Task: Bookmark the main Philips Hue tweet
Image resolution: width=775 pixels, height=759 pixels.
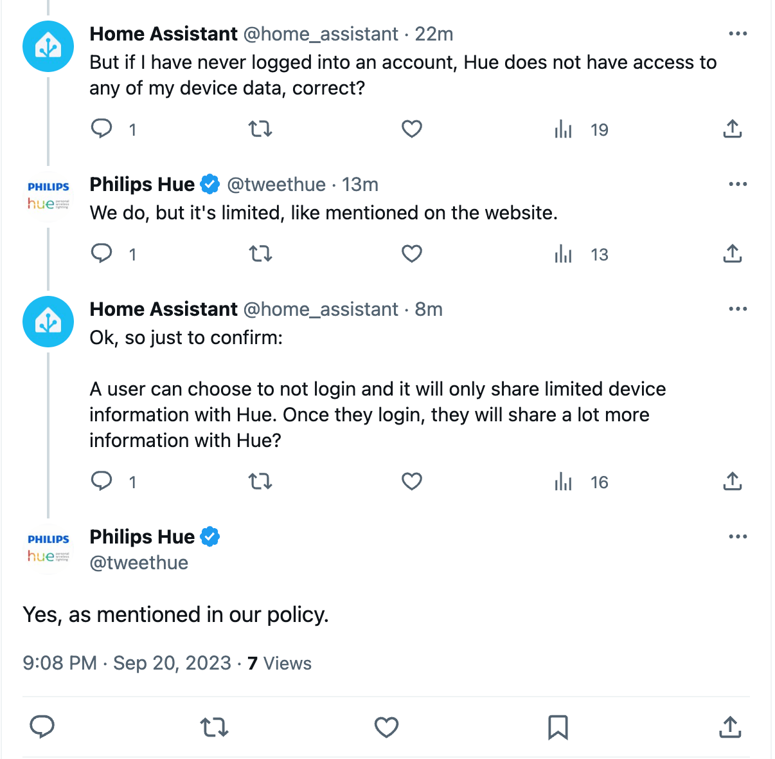Action: 558,727
